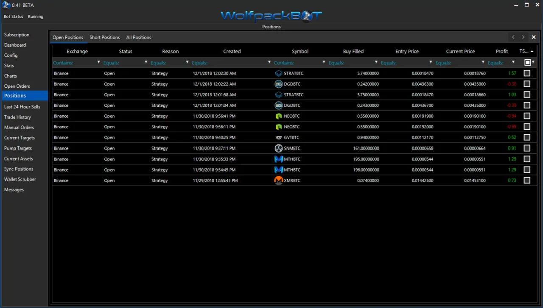Tick the checkbox for SNMBTC row
The image size is (543, 308).
tap(527, 148)
